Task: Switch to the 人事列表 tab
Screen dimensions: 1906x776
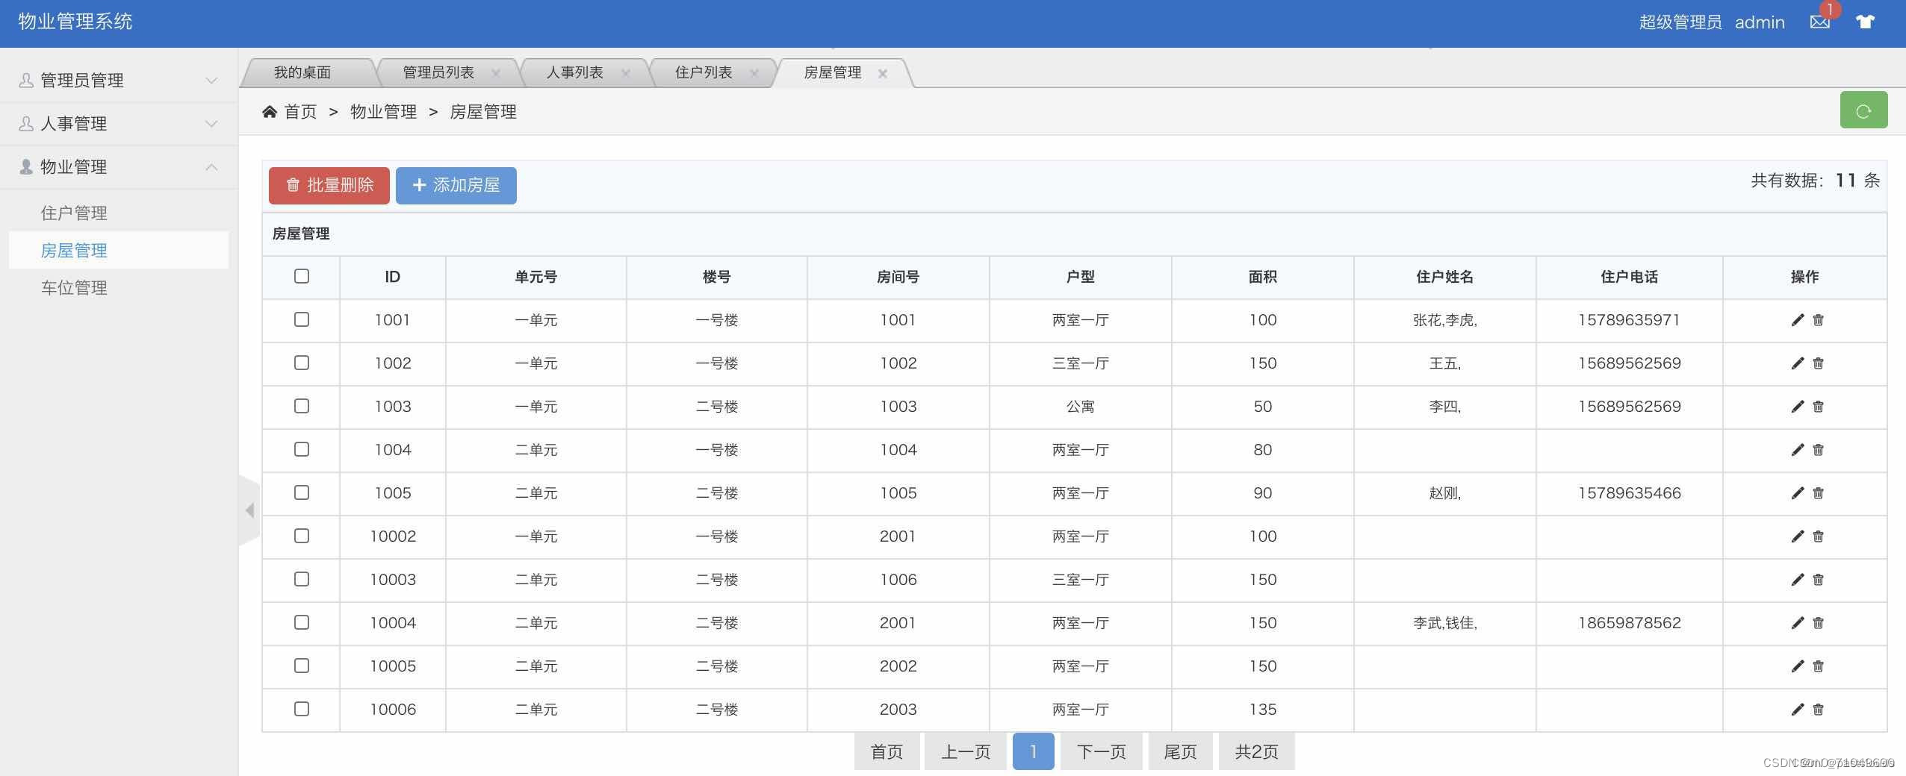Action: [574, 72]
